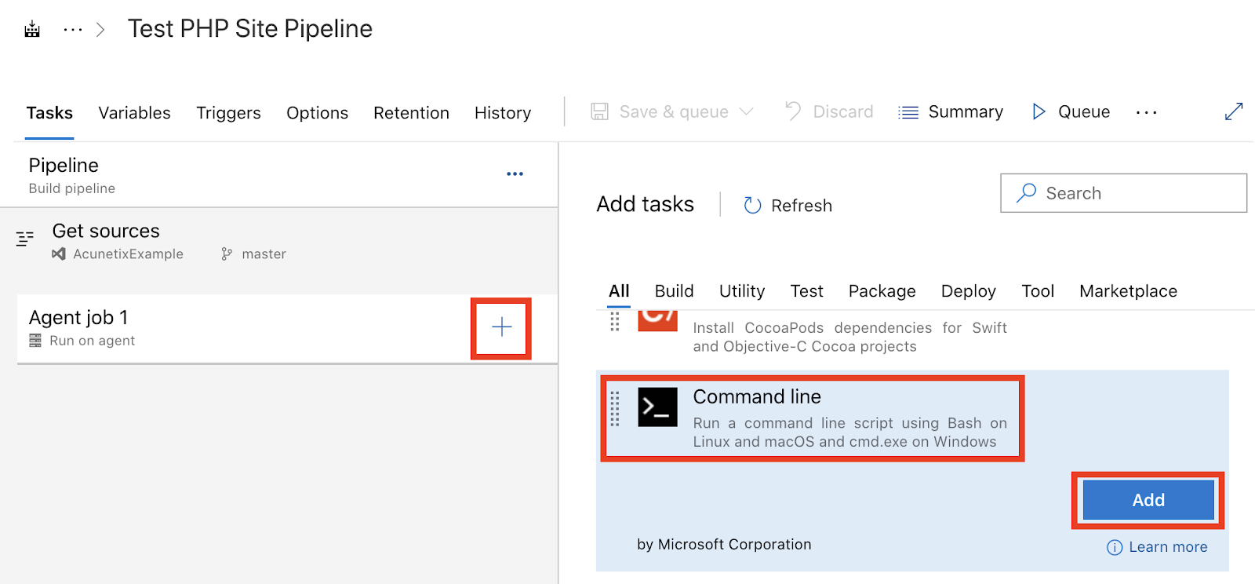Click the Refresh tasks icon

(x=752, y=206)
